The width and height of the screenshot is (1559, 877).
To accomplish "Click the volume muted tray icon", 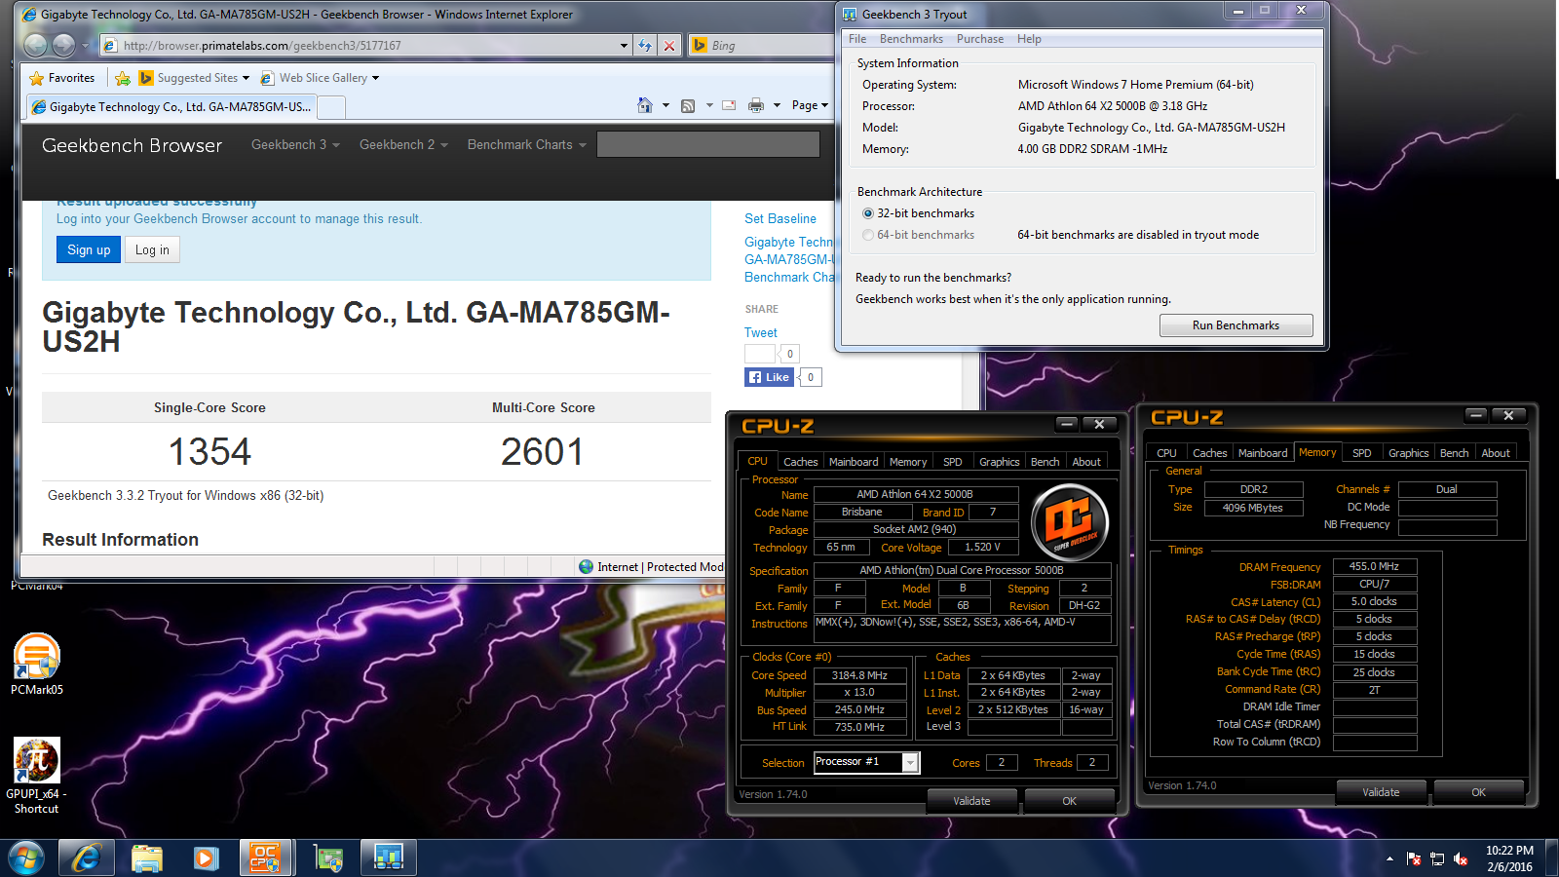I will tap(1461, 858).
